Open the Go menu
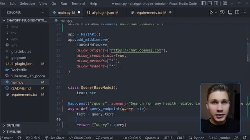This screenshot has height=140, width=250. click(x=54, y=3)
